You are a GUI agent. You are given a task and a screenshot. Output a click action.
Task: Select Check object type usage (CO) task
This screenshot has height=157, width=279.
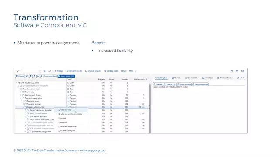[41, 119]
